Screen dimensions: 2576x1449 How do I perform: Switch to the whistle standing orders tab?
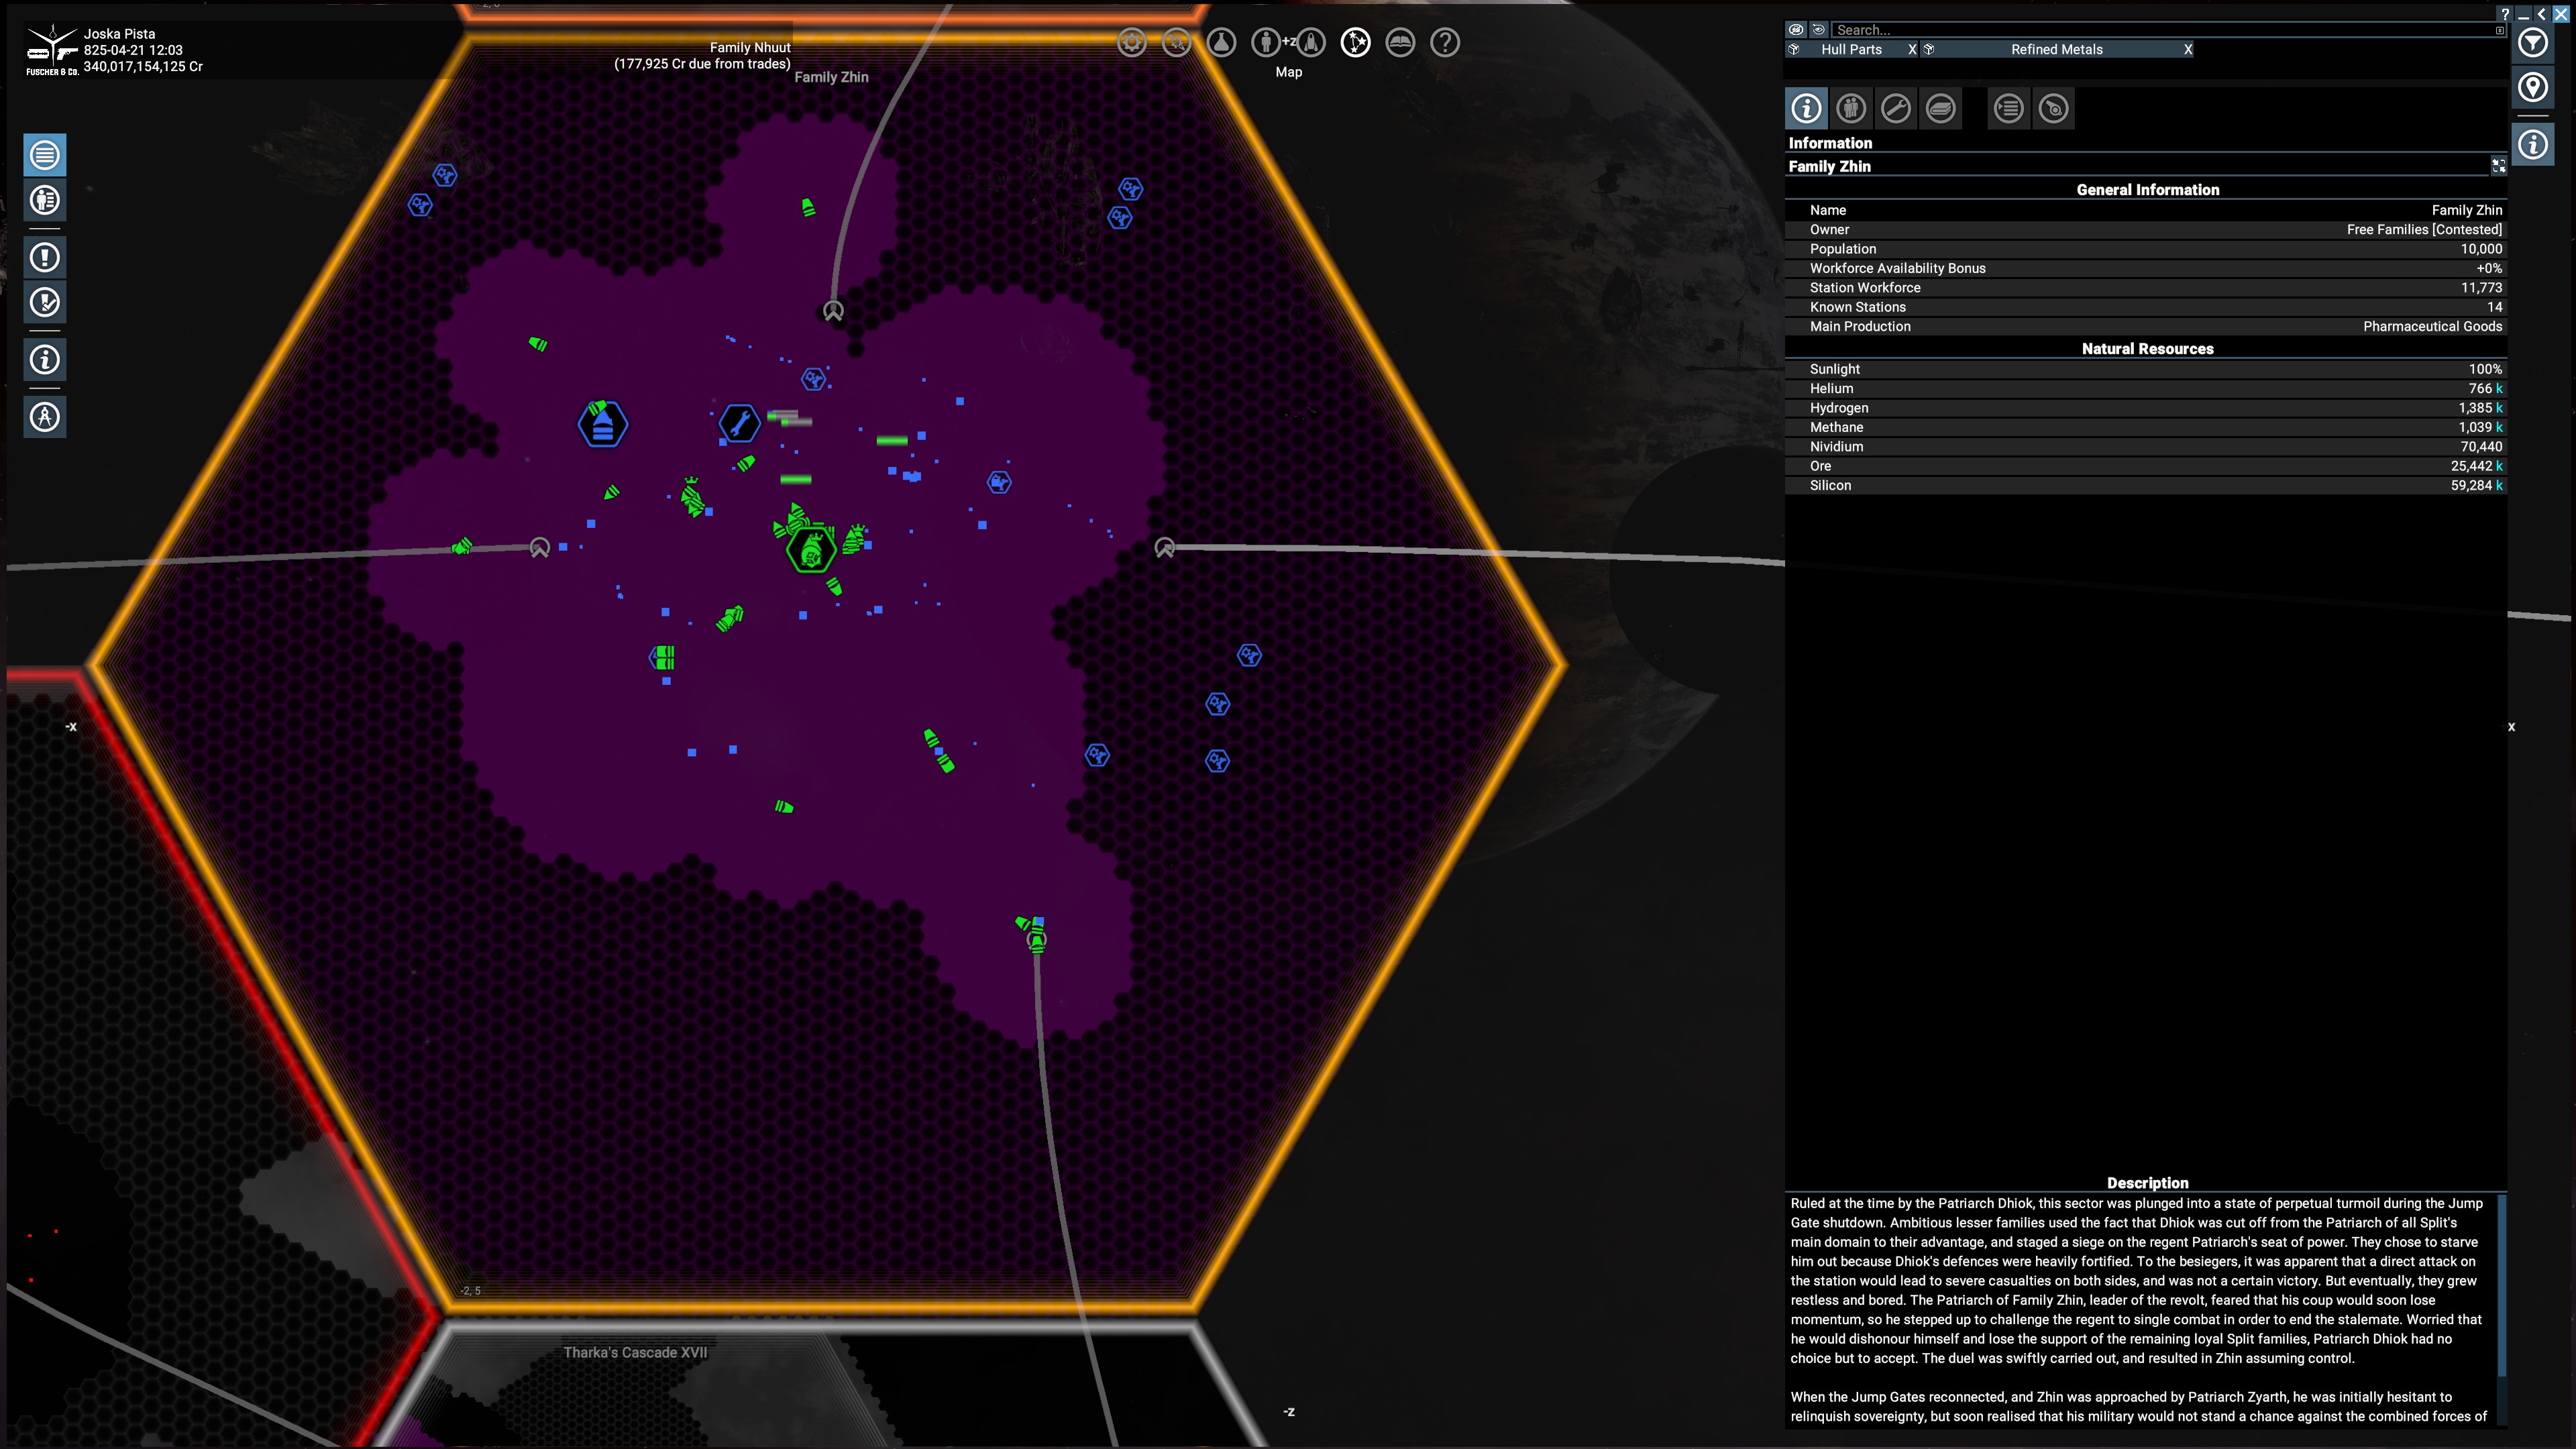(2054, 108)
